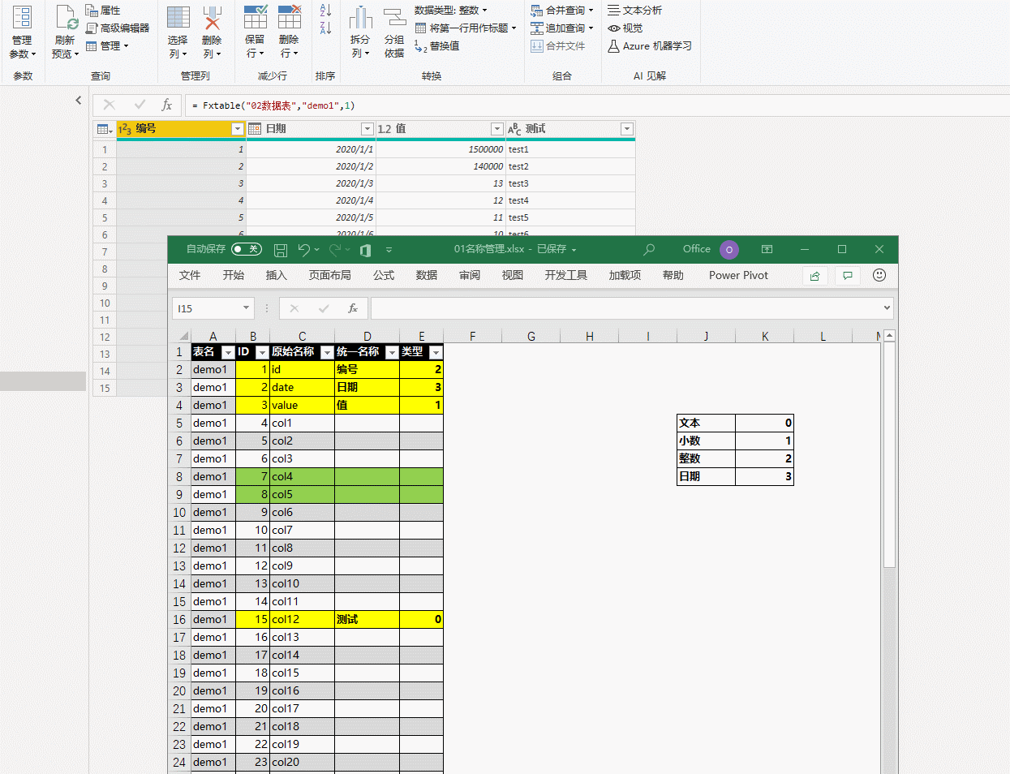The image size is (1010, 774).
Task: Open Power Pivot tab in Excel
Action: 738,276
